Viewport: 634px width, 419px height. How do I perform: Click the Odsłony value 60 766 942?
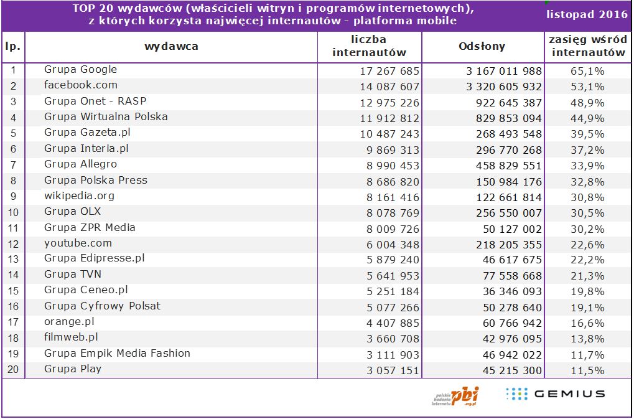pos(512,324)
